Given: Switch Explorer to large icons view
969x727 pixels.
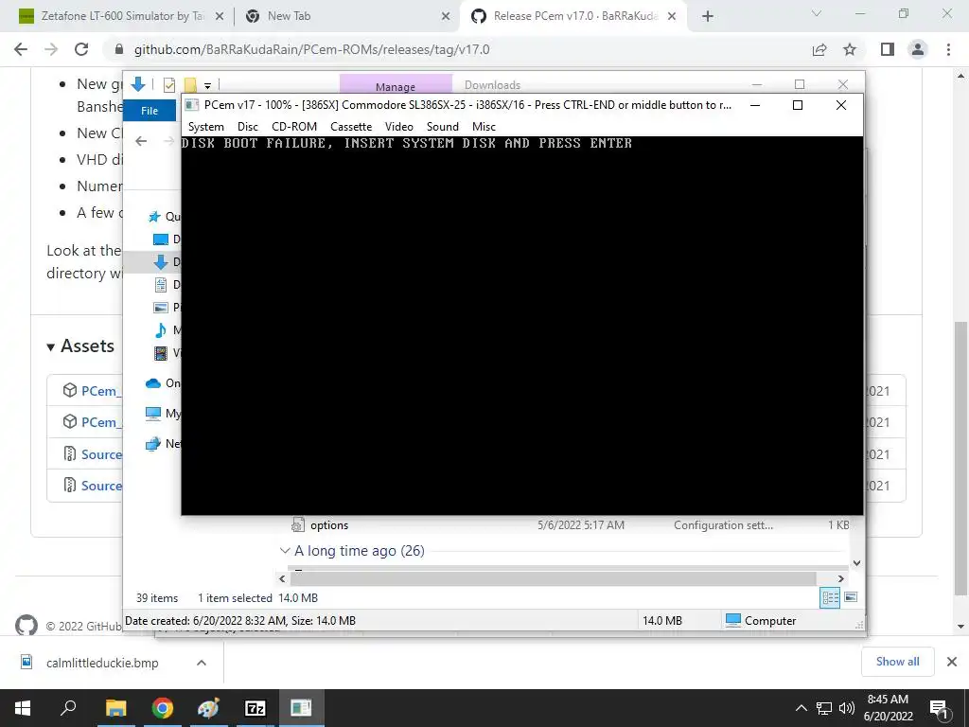Looking at the screenshot, I should coord(851,597).
